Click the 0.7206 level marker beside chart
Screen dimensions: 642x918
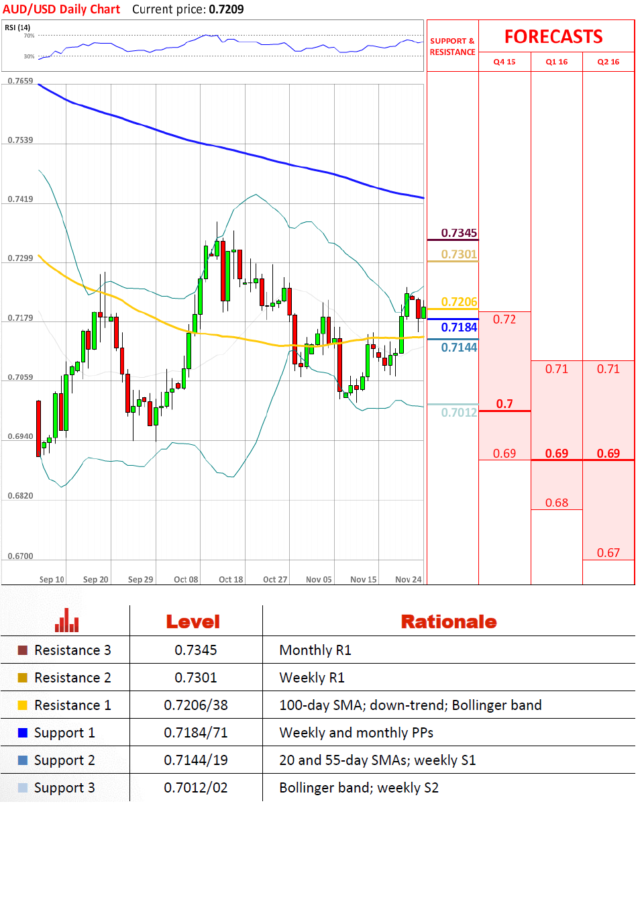[459, 302]
